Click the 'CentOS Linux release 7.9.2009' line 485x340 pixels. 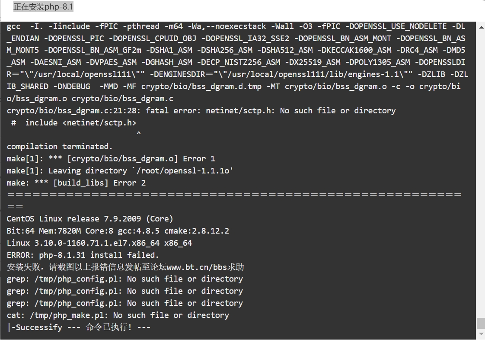point(90,218)
